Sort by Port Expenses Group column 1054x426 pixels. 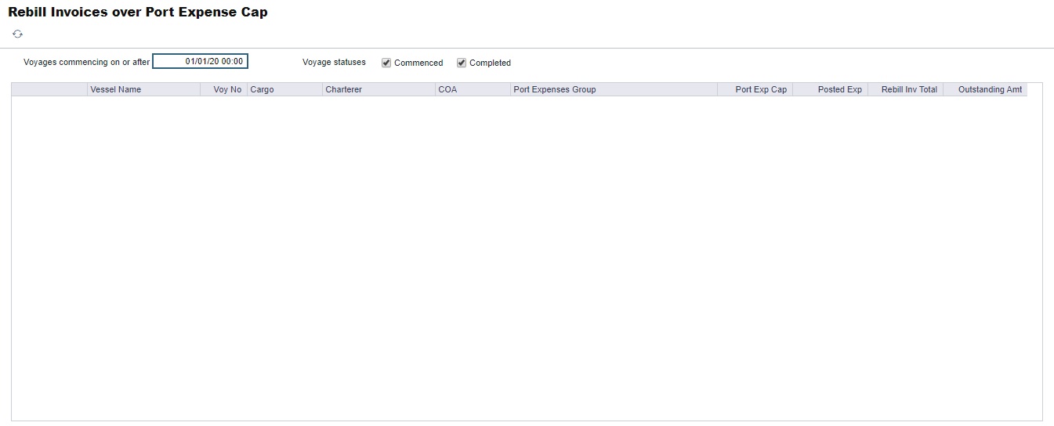[614, 90]
